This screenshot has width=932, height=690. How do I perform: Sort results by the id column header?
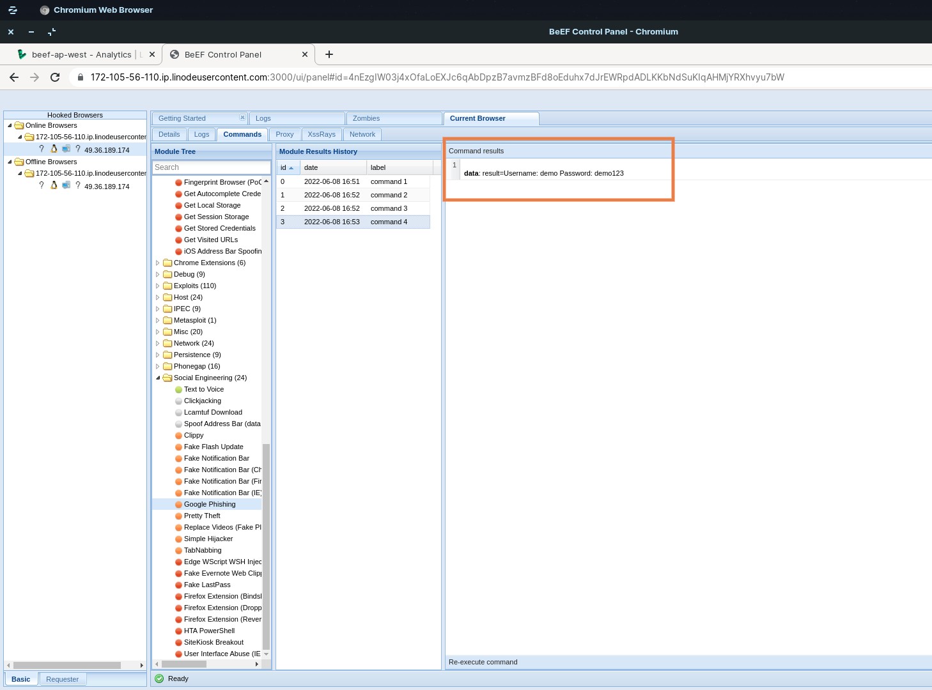tap(288, 167)
